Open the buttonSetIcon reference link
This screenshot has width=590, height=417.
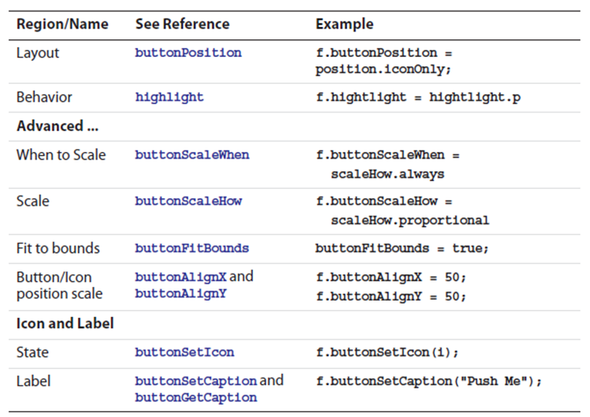(x=184, y=352)
